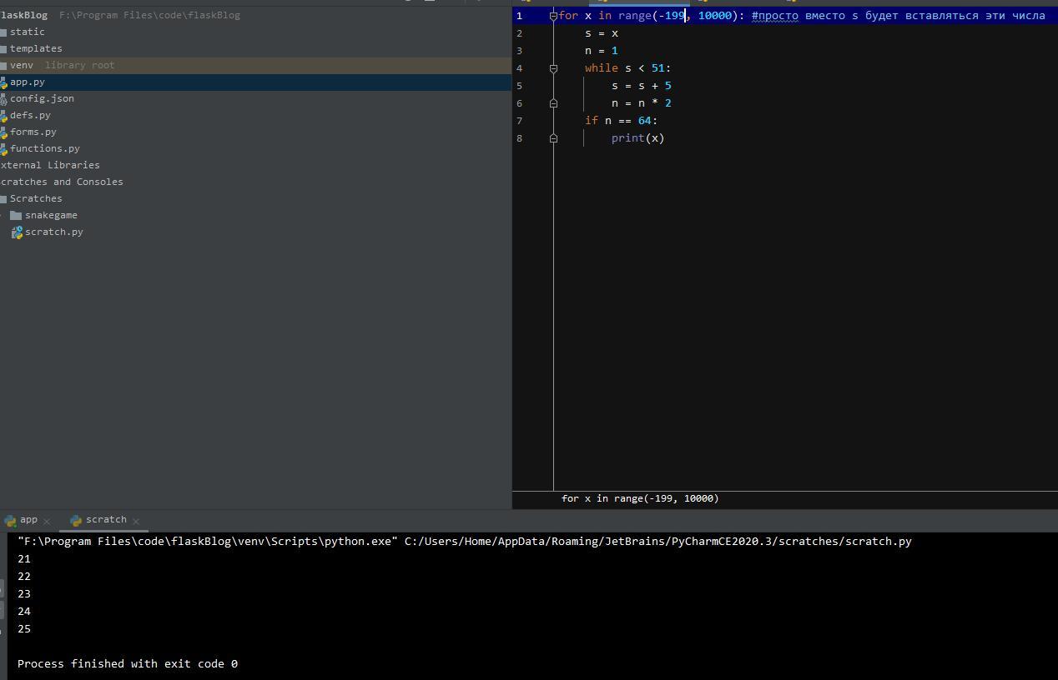Collapse the for loop fold marker on line 1

553,16
